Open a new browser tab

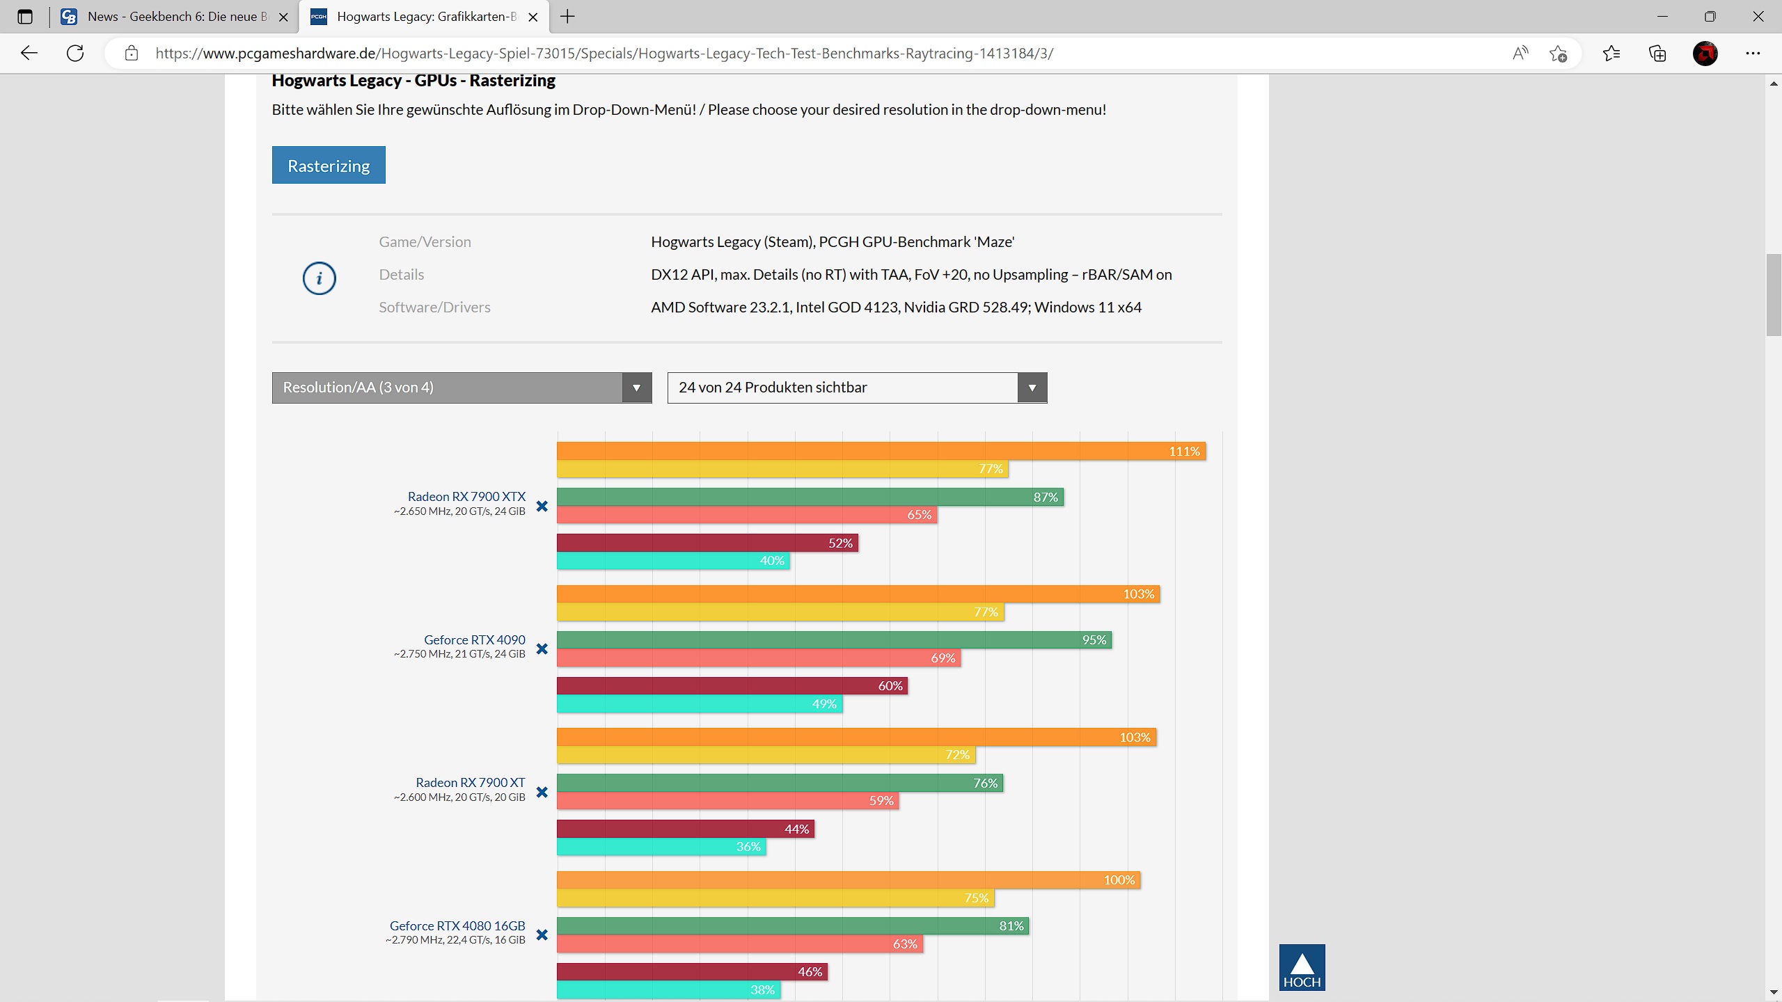567,17
